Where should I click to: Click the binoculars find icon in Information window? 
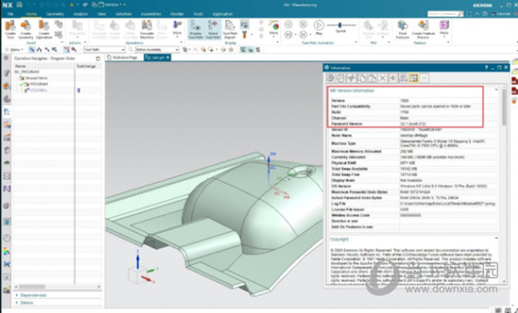[x=403, y=78]
